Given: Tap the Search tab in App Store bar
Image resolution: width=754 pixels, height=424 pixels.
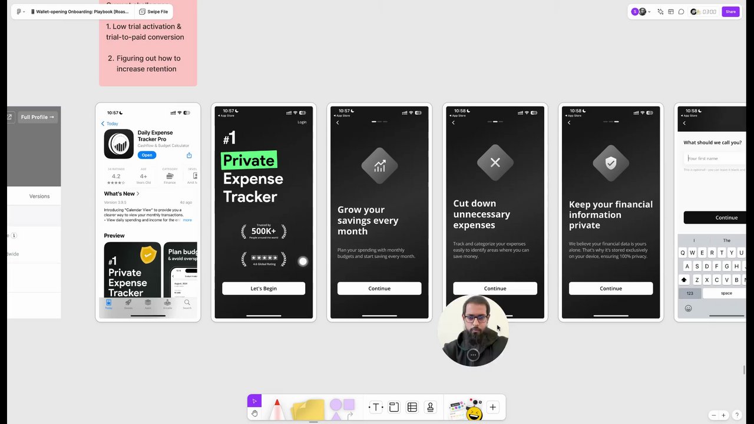Looking at the screenshot, I should coord(187,304).
